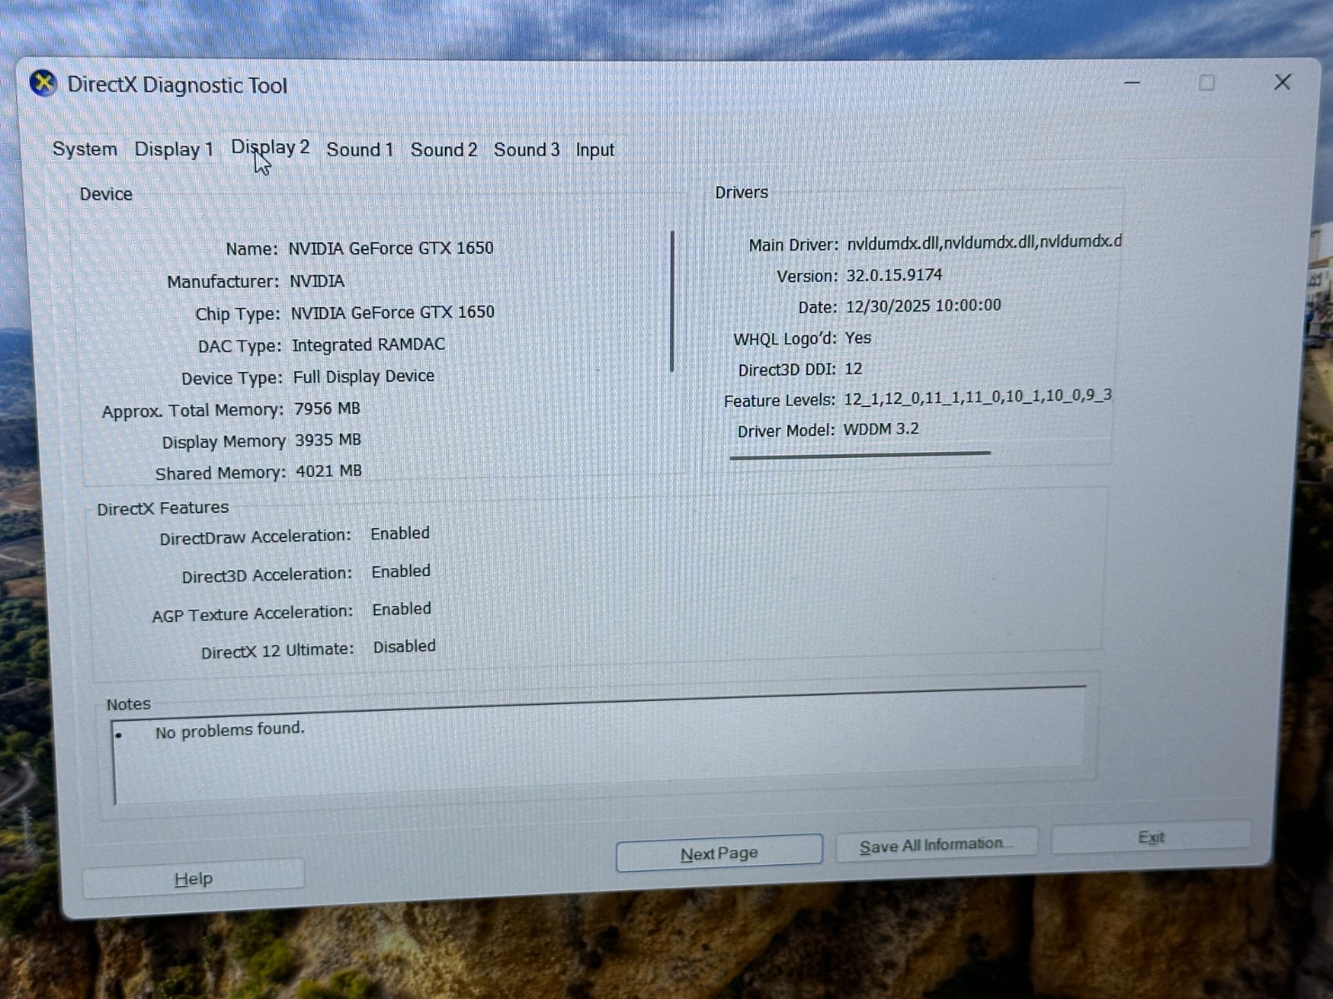
Task: Click the 3935 MB display memory value
Action: point(328,440)
